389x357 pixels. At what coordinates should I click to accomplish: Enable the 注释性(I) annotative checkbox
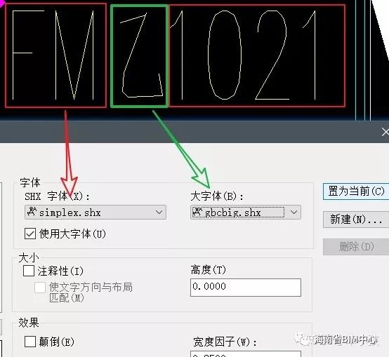pos(29,271)
